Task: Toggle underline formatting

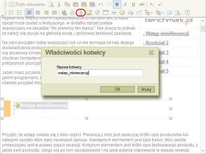Action: (x=133, y=5)
